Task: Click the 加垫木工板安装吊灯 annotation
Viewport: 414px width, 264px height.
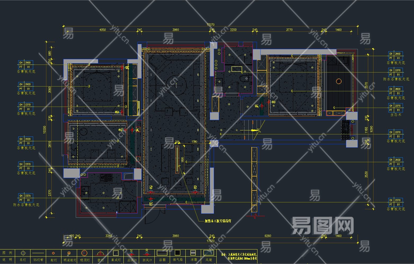Action: (x=218, y=221)
